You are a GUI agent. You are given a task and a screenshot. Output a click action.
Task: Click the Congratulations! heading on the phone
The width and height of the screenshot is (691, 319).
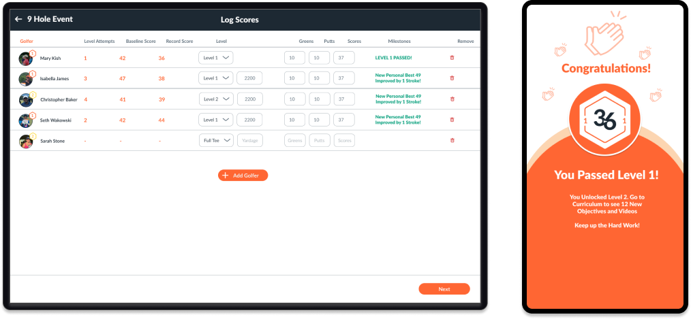(x=606, y=69)
